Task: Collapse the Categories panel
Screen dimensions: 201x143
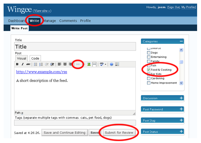Action: [181, 41]
